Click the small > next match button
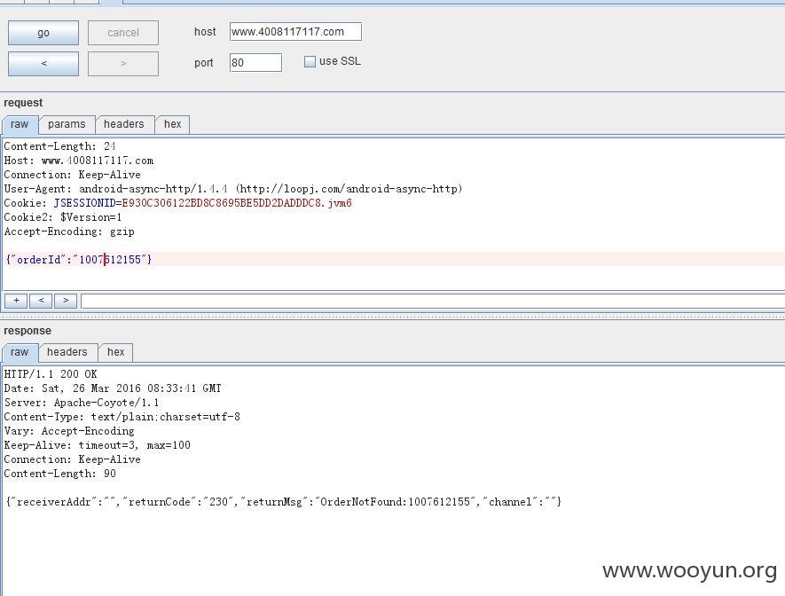 point(66,301)
